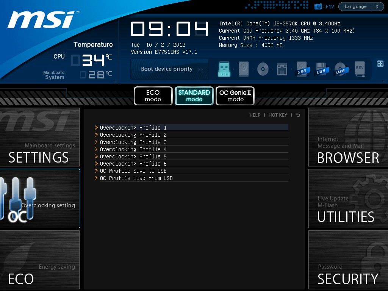This screenshot has height=291, width=388.
Task: Open the Language selector
Action: pyautogui.click(x=355, y=6)
